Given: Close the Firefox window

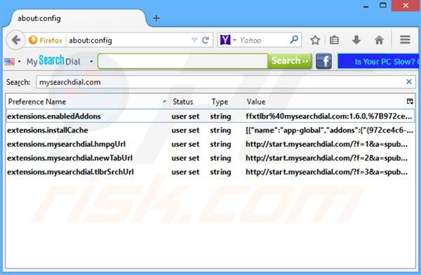Looking at the screenshot, I should tap(406, 6).
